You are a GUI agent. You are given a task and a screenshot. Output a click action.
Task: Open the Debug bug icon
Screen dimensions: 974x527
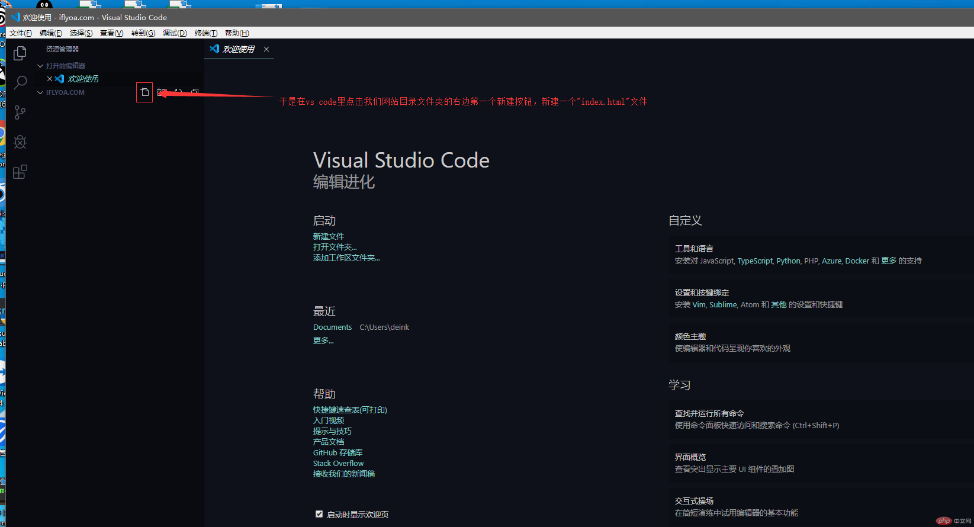pyautogui.click(x=20, y=142)
